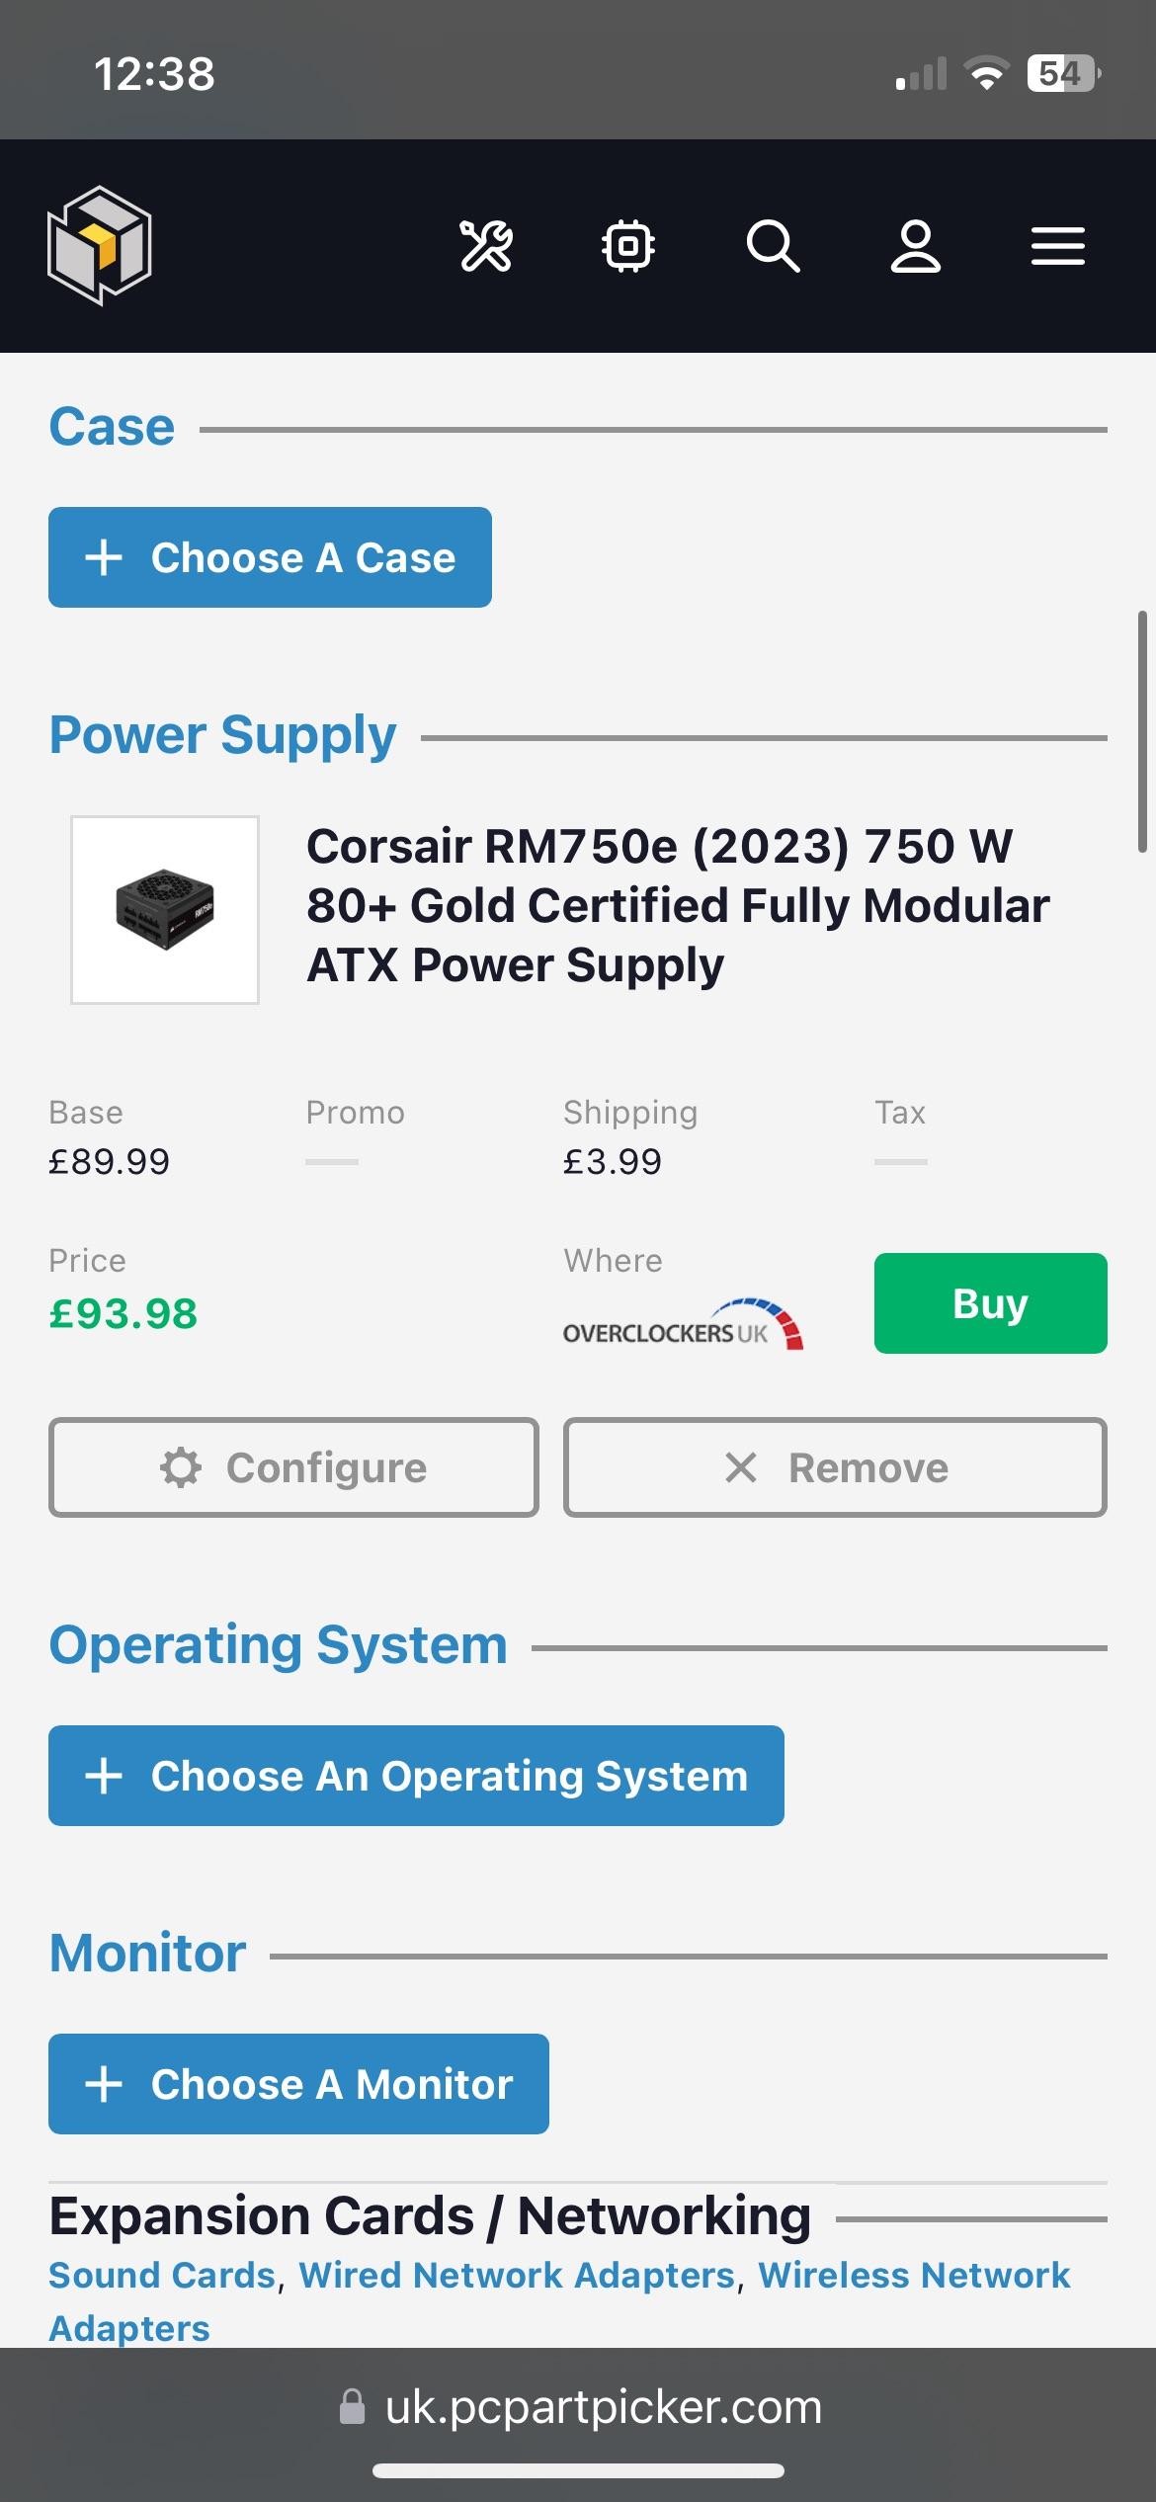Remove the Corsair power supply
The height and width of the screenshot is (2502, 1156).
tap(835, 1467)
